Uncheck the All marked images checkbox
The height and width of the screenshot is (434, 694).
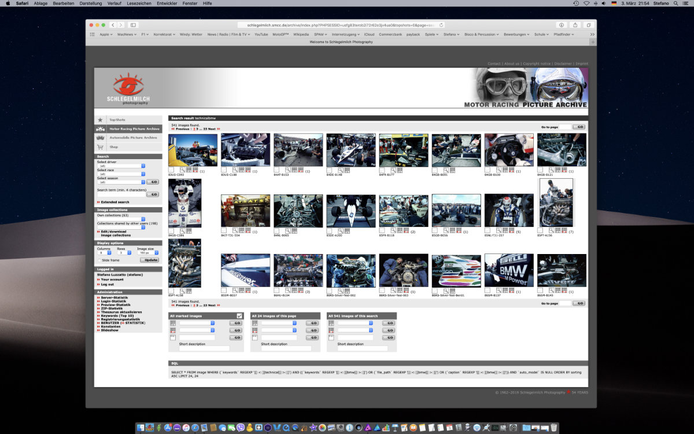click(239, 315)
